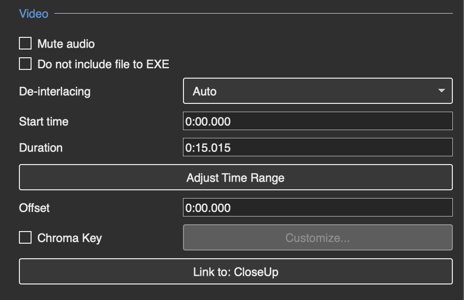Click the Duration field showing 0:15.015

(317, 148)
